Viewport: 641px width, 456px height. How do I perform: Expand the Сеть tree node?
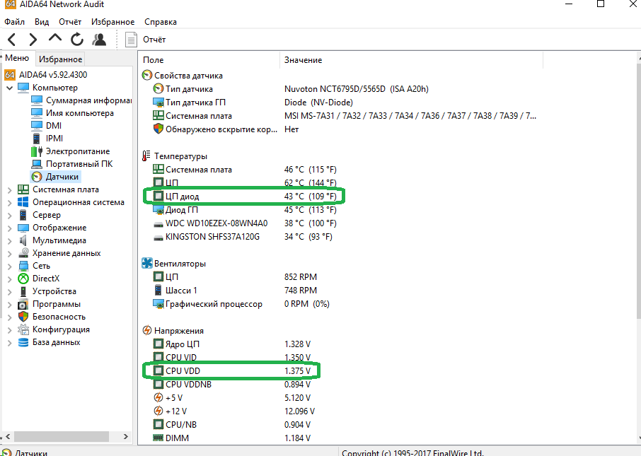(x=9, y=267)
